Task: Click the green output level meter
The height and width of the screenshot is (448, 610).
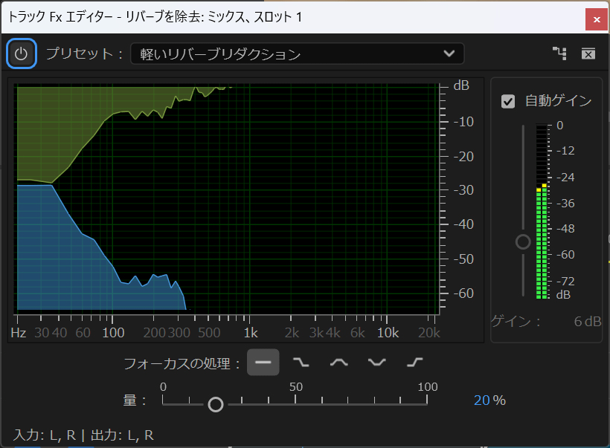Action: (x=542, y=245)
